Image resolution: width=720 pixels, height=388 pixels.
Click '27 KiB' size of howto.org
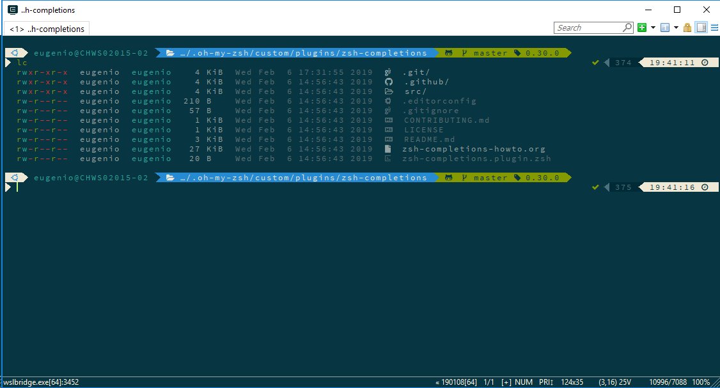pyautogui.click(x=206, y=149)
